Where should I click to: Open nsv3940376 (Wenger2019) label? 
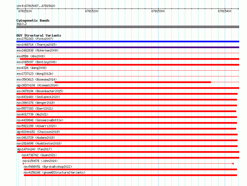coord(36,103)
